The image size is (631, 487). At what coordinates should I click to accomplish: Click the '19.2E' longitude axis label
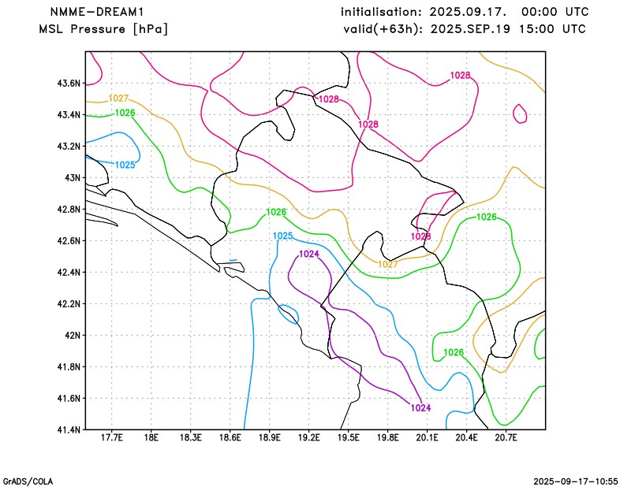coord(308,437)
